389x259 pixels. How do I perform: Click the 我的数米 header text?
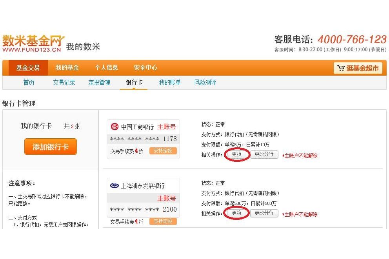(83, 46)
